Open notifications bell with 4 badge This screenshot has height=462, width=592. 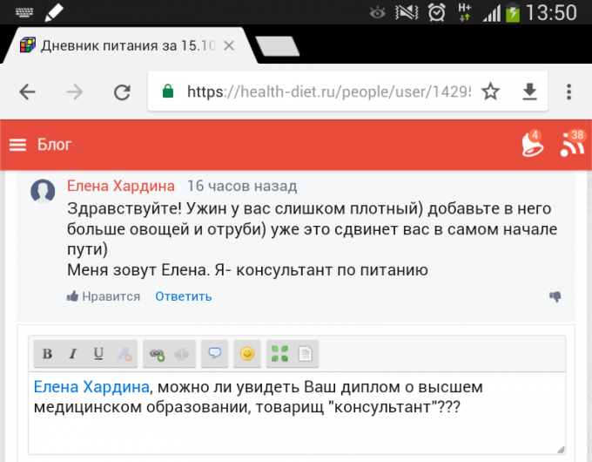click(x=530, y=144)
